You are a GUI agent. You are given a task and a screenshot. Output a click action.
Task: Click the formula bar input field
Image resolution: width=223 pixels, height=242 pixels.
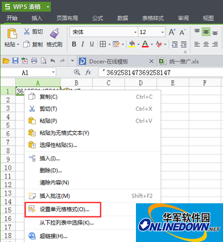(x=161, y=72)
